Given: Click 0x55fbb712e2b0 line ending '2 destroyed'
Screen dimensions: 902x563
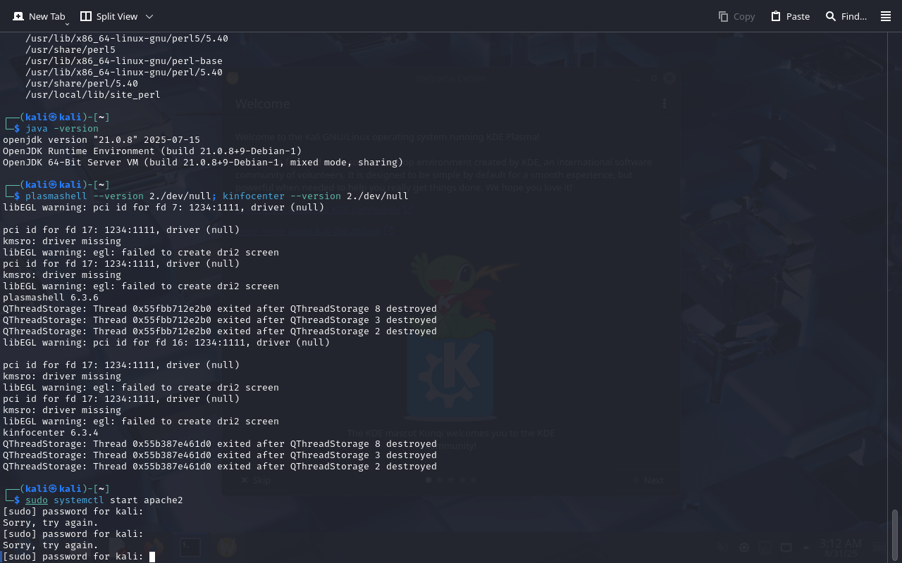Looking at the screenshot, I should (220, 331).
